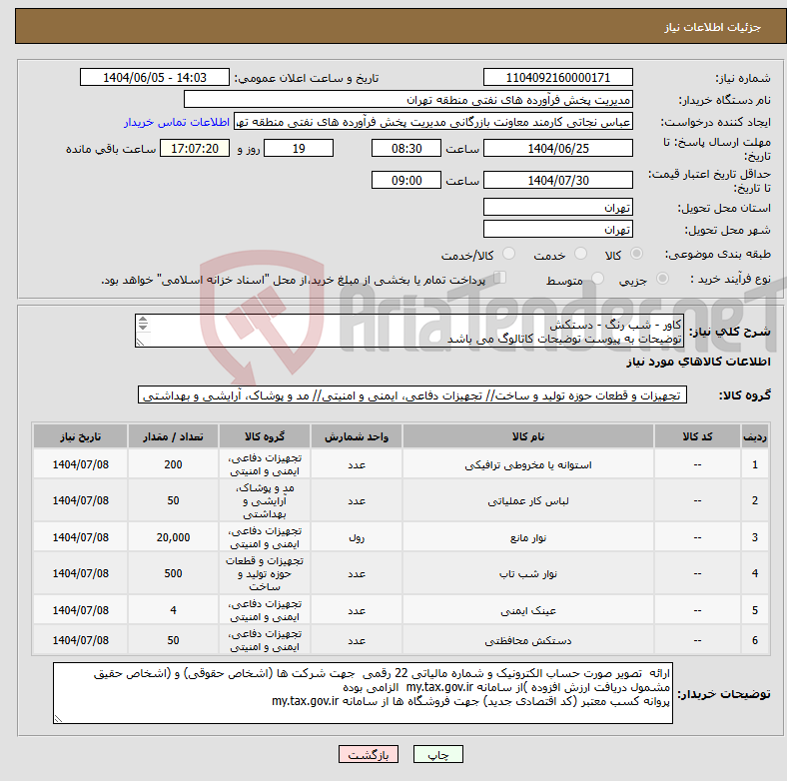
Task: Click the نام کالا column header
Action: tap(528, 436)
